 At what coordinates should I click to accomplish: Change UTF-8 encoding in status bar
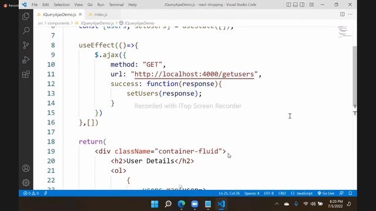tap(269, 193)
